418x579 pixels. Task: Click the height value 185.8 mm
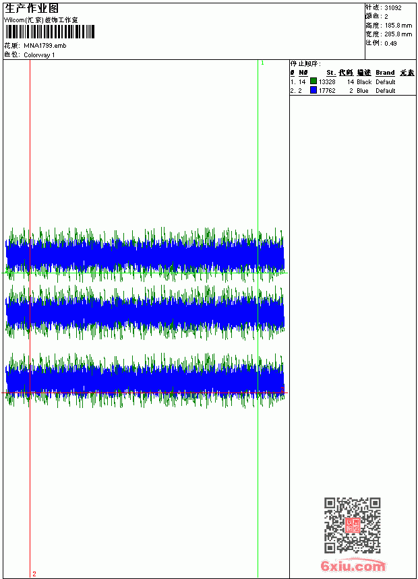(398, 26)
